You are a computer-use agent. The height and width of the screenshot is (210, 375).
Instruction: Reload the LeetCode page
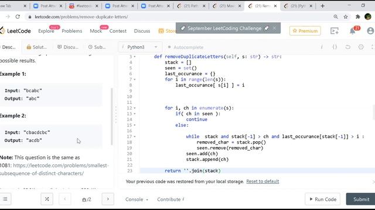18,17
